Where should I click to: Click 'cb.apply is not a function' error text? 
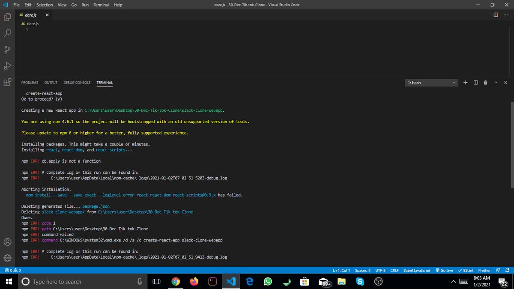pyautogui.click(x=71, y=161)
